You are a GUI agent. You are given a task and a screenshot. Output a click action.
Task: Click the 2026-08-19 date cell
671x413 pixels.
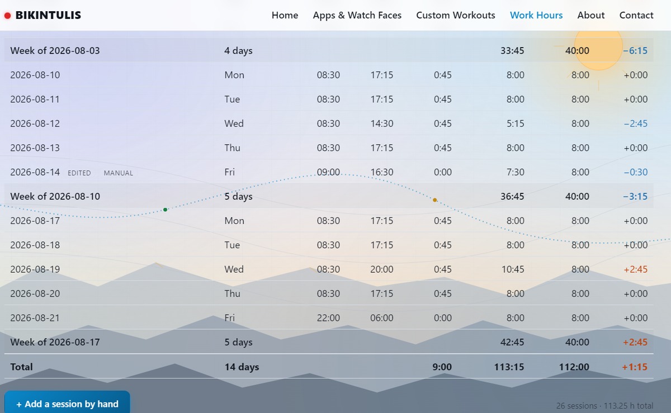[x=35, y=269]
